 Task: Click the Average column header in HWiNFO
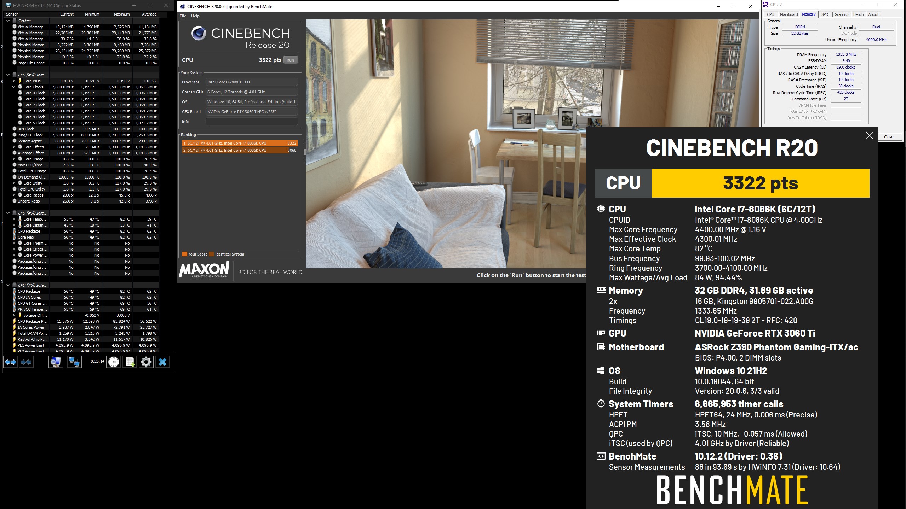pyautogui.click(x=145, y=14)
